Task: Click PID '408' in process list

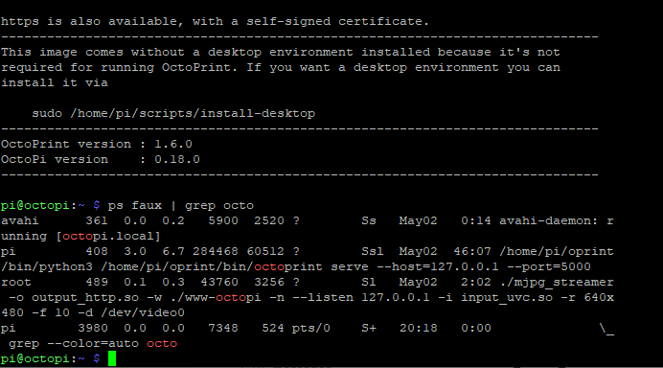Action: click(x=97, y=251)
